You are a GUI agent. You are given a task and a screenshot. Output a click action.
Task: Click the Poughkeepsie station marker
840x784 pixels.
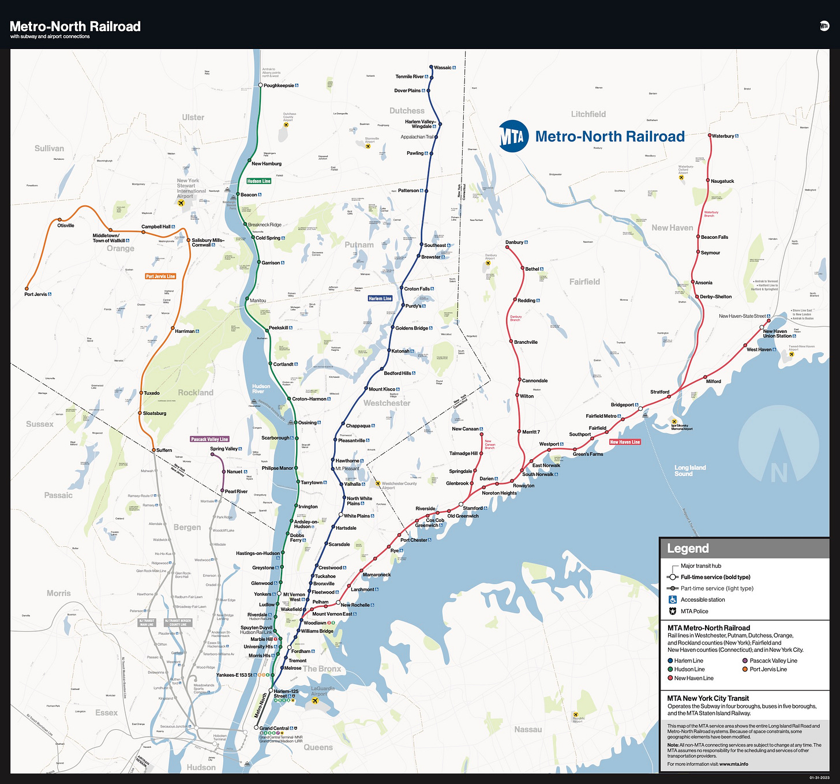click(260, 85)
